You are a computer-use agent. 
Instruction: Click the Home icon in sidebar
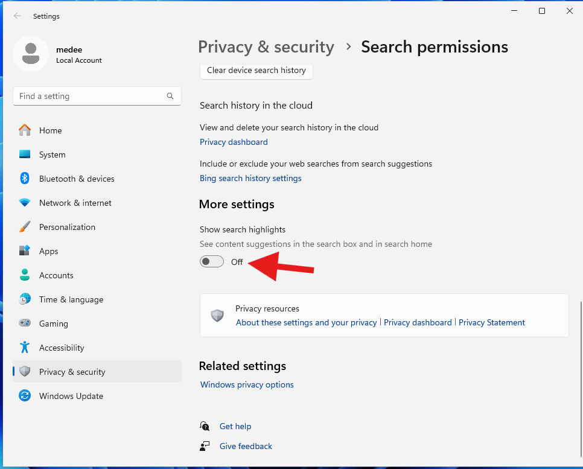25,130
